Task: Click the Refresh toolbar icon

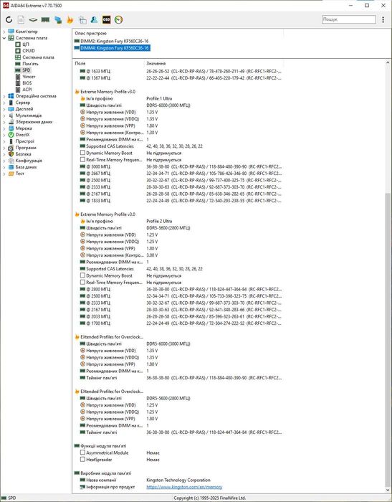Action: coord(9,19)
